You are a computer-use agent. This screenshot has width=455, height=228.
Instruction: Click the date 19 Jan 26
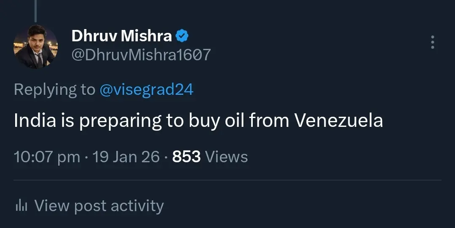(126, 157)
